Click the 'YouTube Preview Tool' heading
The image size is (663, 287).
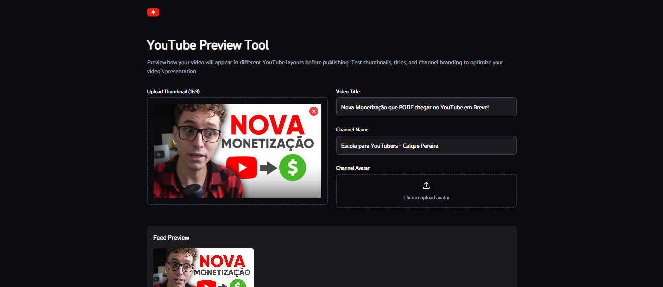[x=208, y=45]
